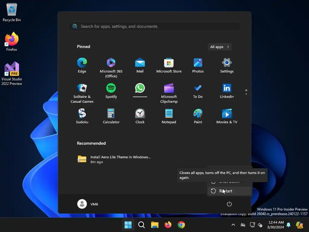Screen dimensions: 309x232
Task: Open Settings from pinned apps
Action: coord(227,66)
